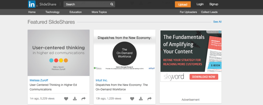Click '13h ago, 1,229 views' text
Image resolution: width=263 pixels, height=105 pixels.
tap(108, 99)
